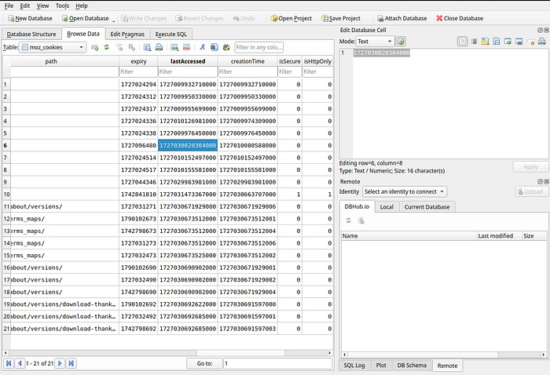
Task: Open the Identity dropdown to connect
Action: click(404, 191)
